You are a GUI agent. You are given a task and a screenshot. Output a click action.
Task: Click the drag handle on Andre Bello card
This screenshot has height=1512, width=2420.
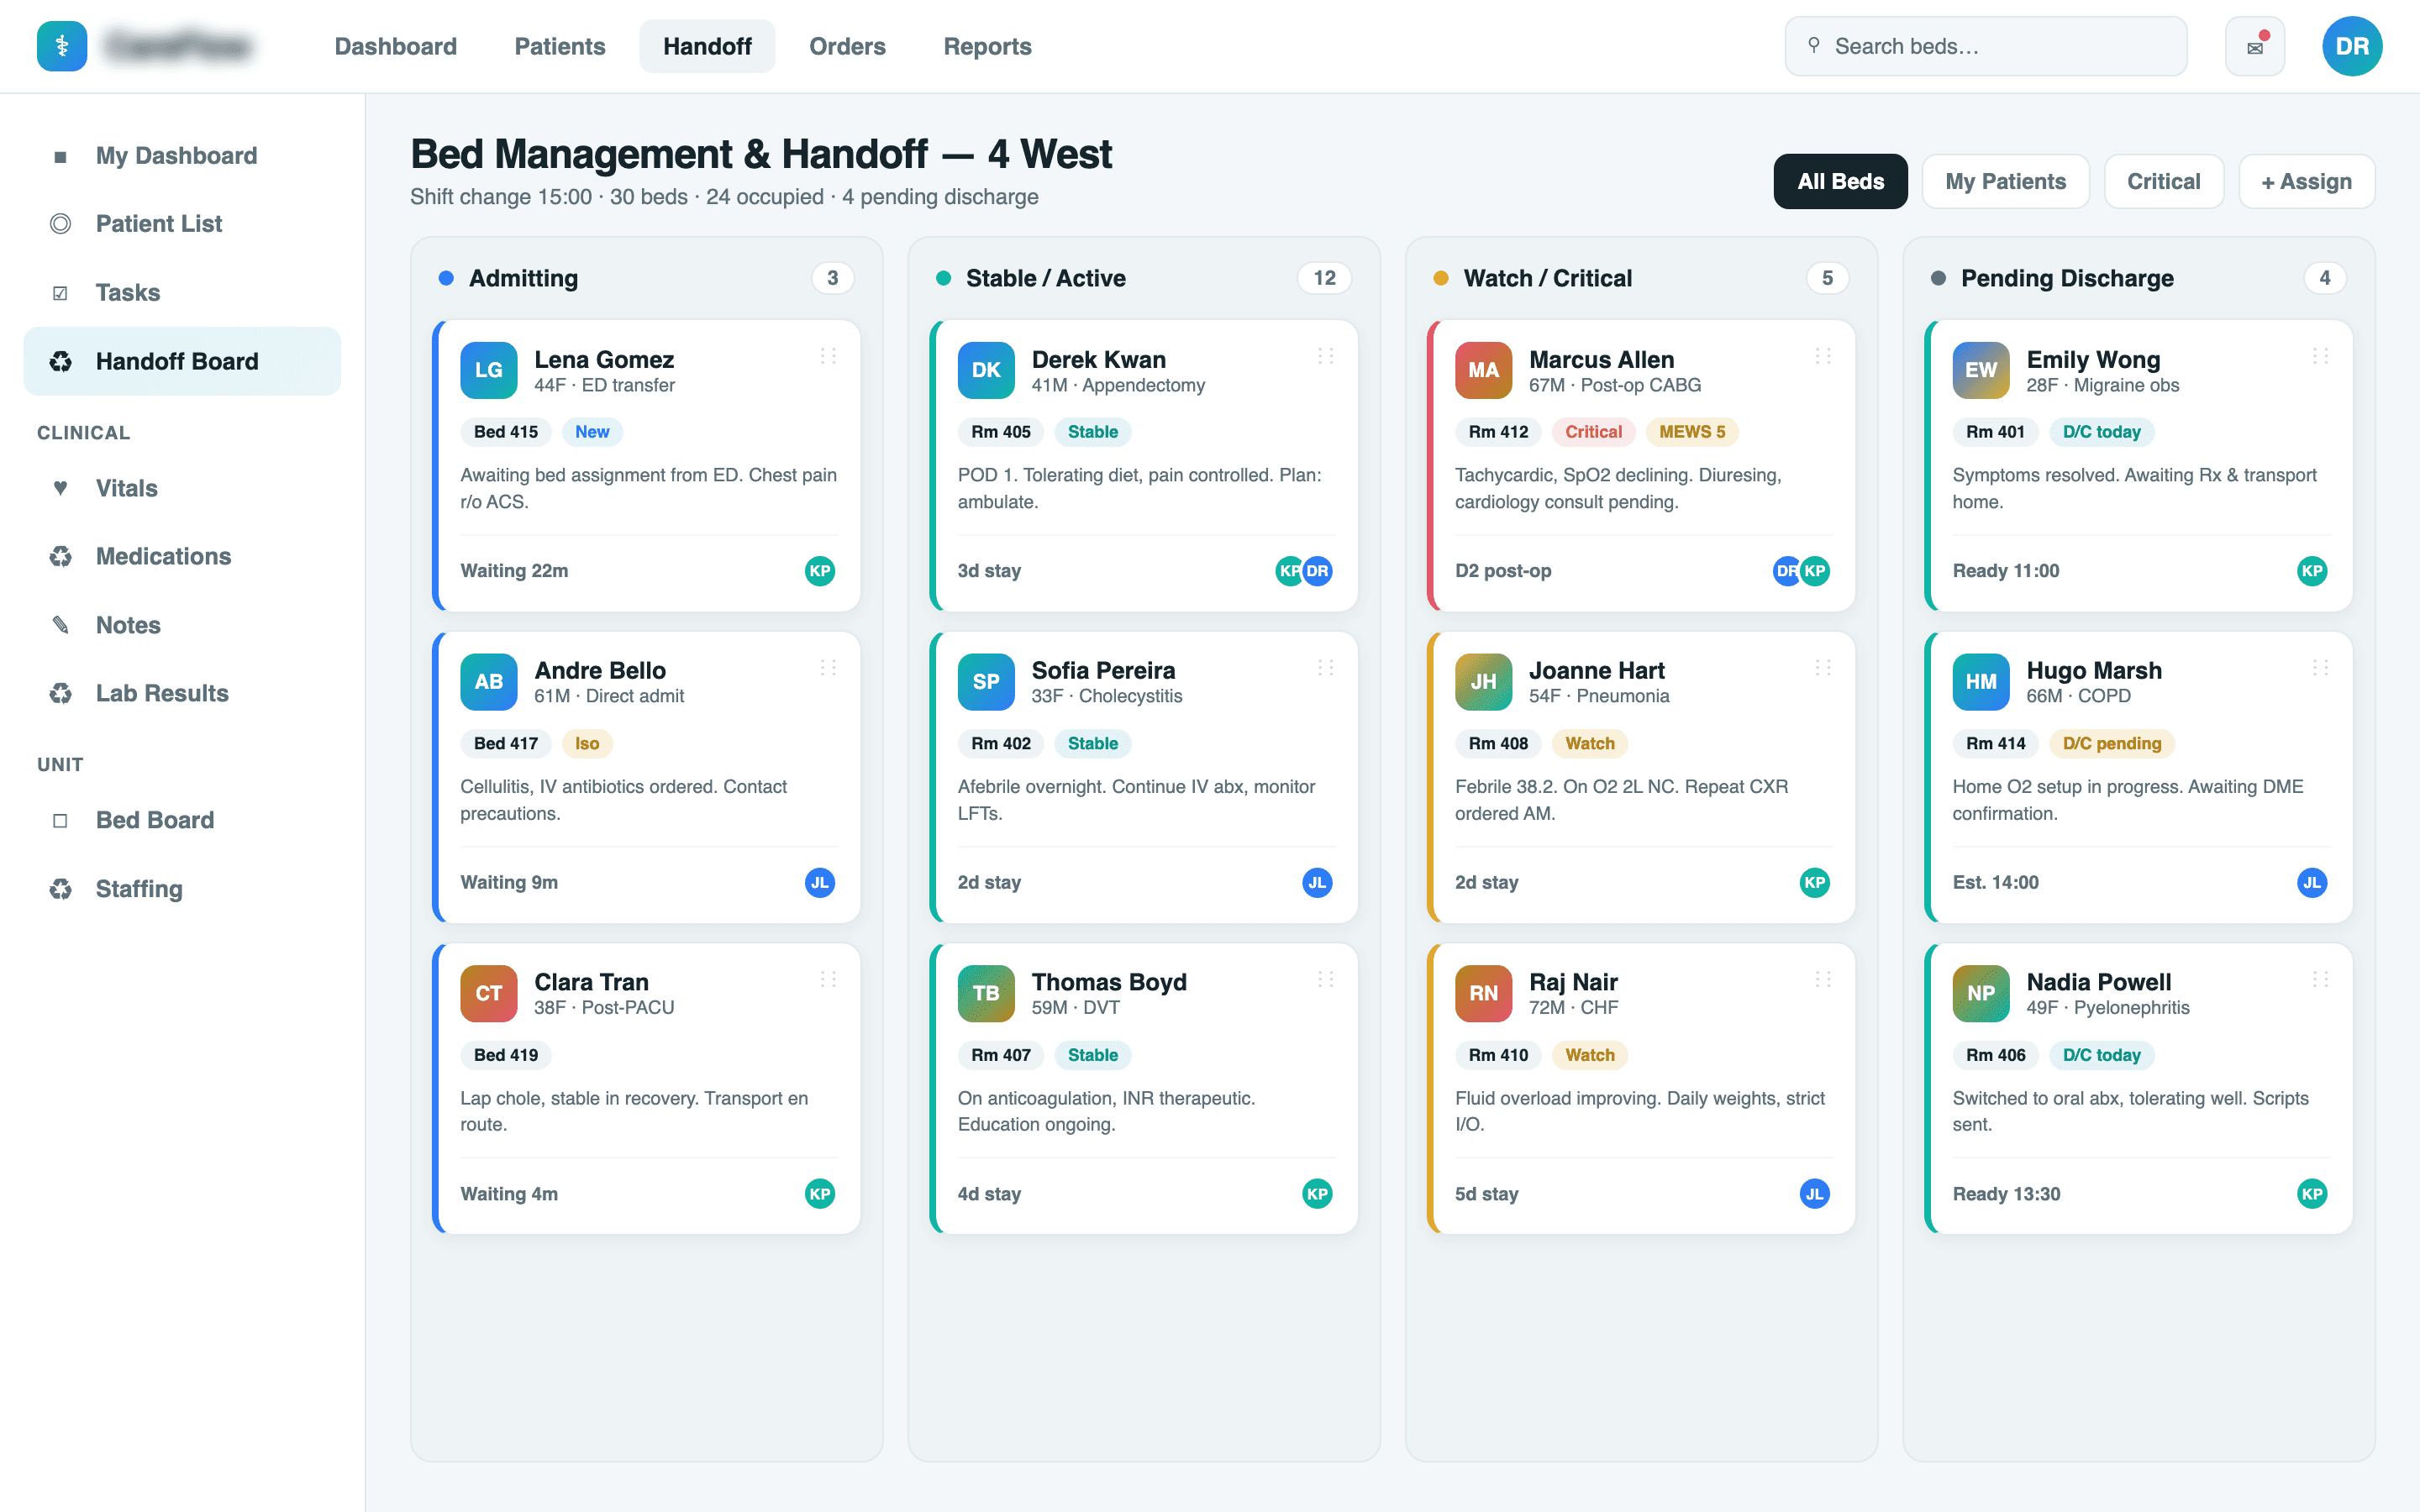point(828,667)
